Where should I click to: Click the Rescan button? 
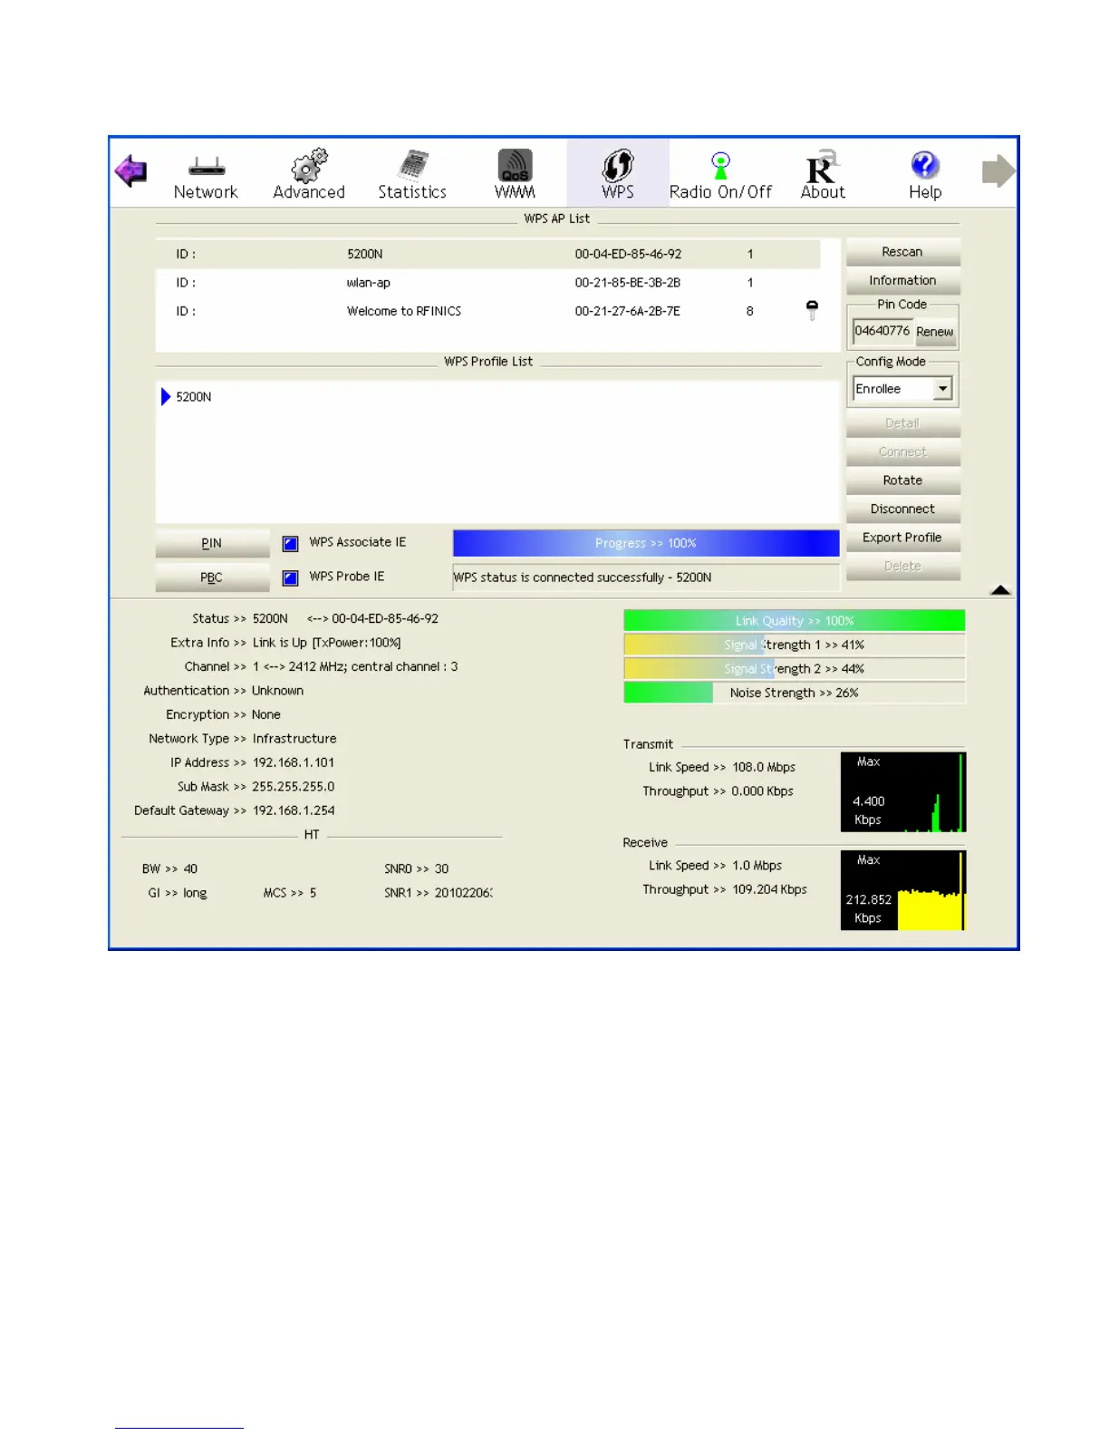(902, 252)
